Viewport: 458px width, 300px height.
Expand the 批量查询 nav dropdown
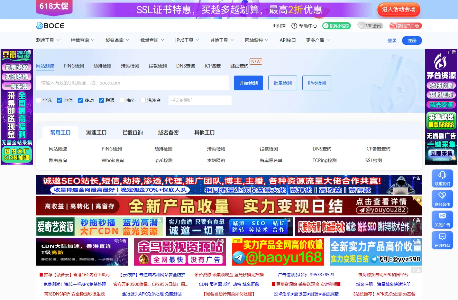pyautogui.click(x=152, y=40)
